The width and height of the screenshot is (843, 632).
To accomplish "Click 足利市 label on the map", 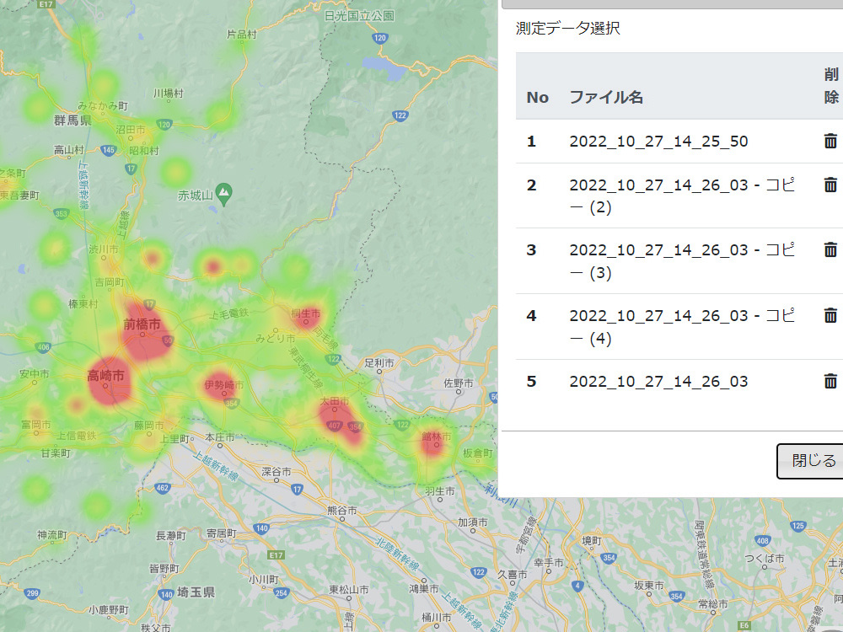I will (379, 362).
